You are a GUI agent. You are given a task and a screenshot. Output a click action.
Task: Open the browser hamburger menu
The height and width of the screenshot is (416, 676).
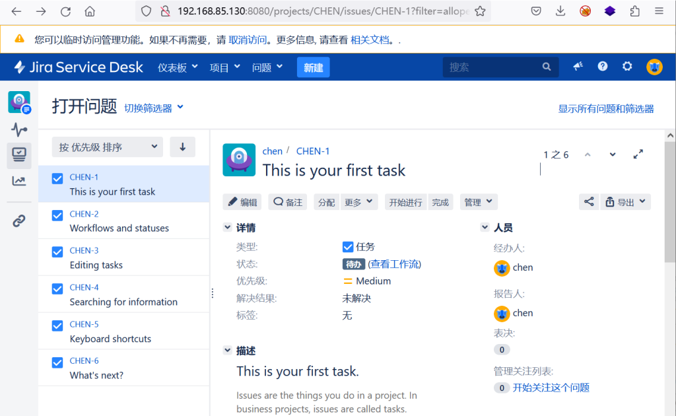click(x=659, y=11)
